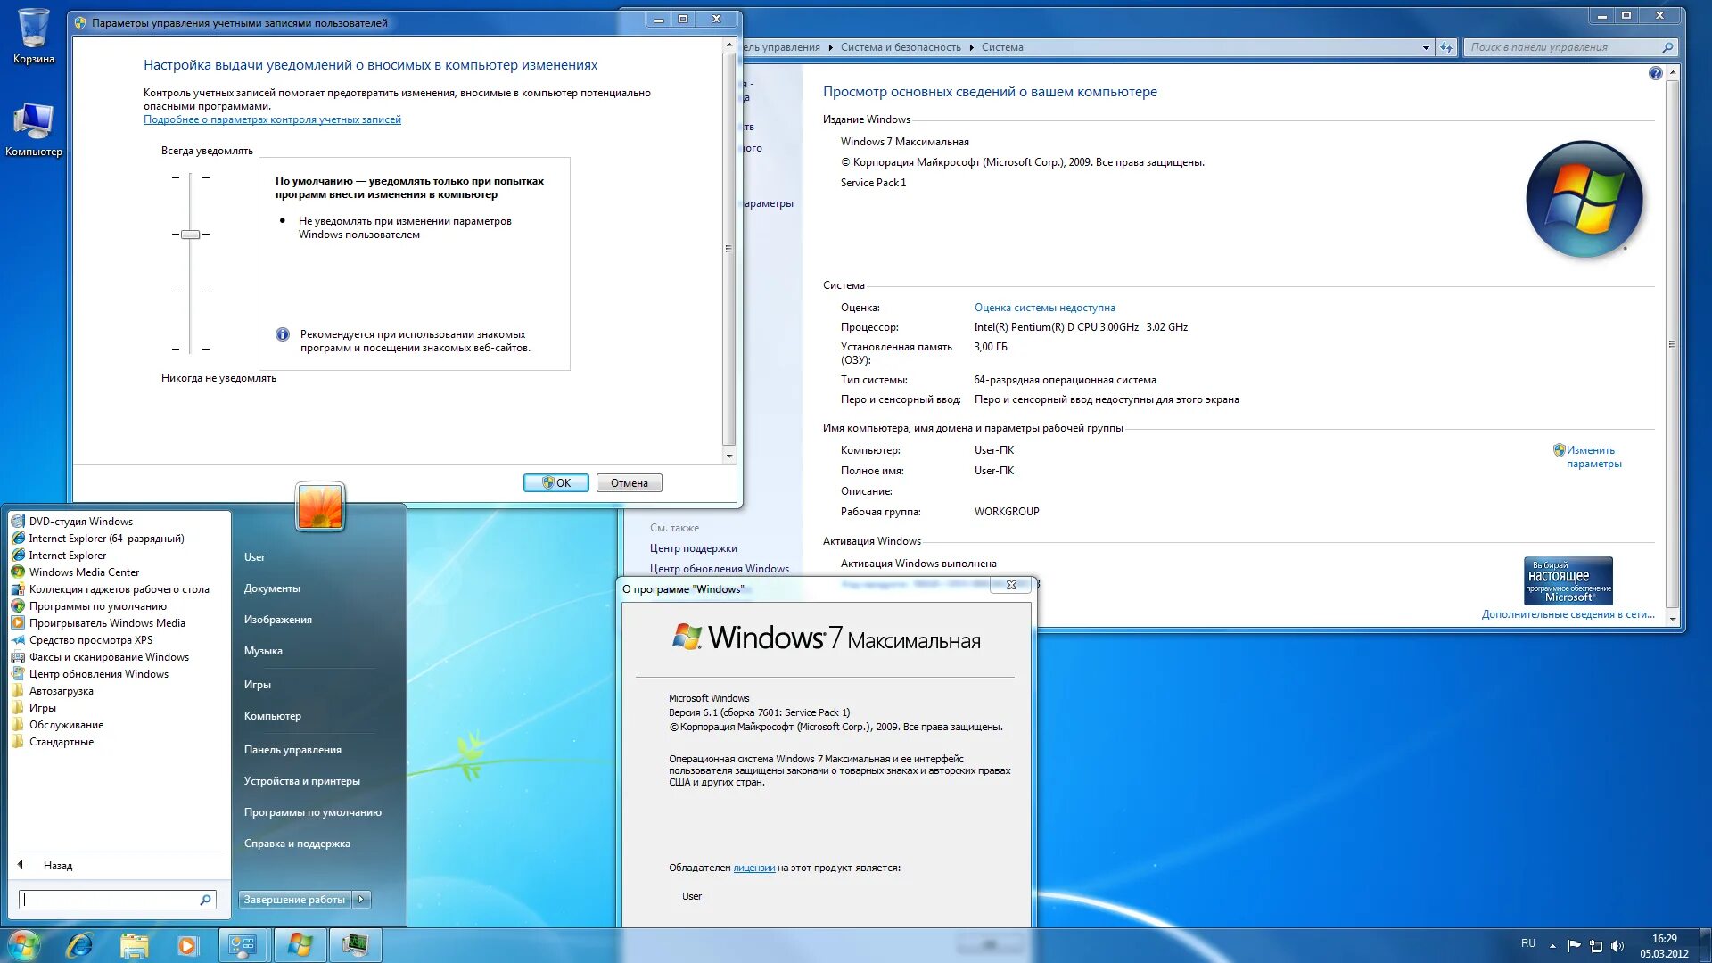
Task: Click OK button in UAC settings
Action: [556, 483]
